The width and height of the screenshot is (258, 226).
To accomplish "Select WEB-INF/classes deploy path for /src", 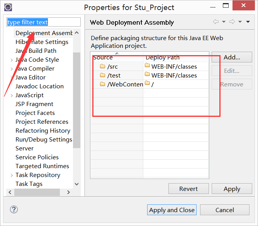I will point(176,66).
